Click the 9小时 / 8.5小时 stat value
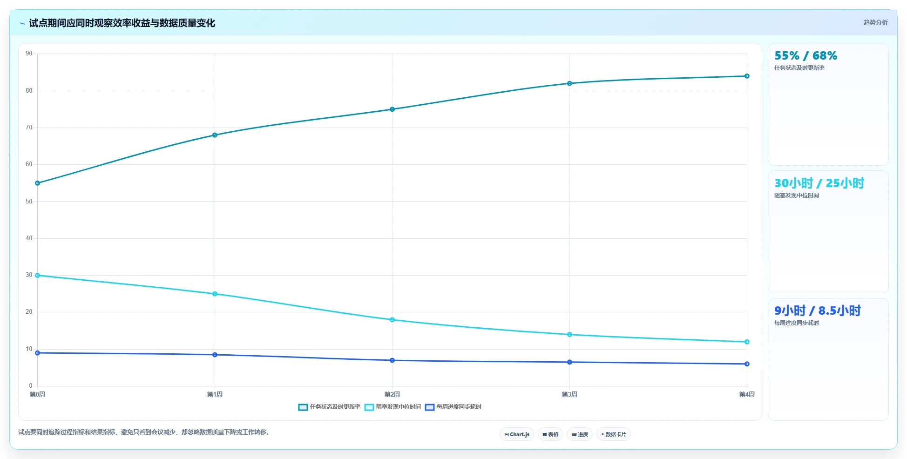Screen dimensions: 907x459 [818, 311]
